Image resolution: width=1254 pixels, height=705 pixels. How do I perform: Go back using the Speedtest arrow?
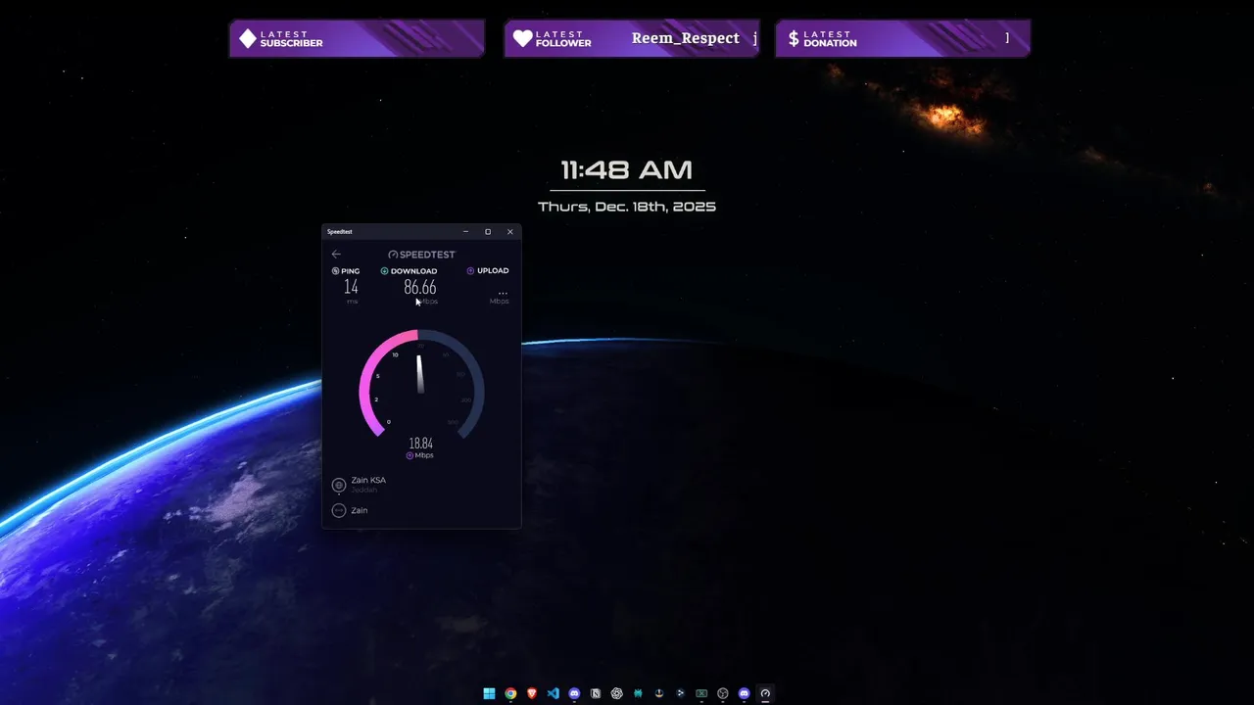click(336, 254)
